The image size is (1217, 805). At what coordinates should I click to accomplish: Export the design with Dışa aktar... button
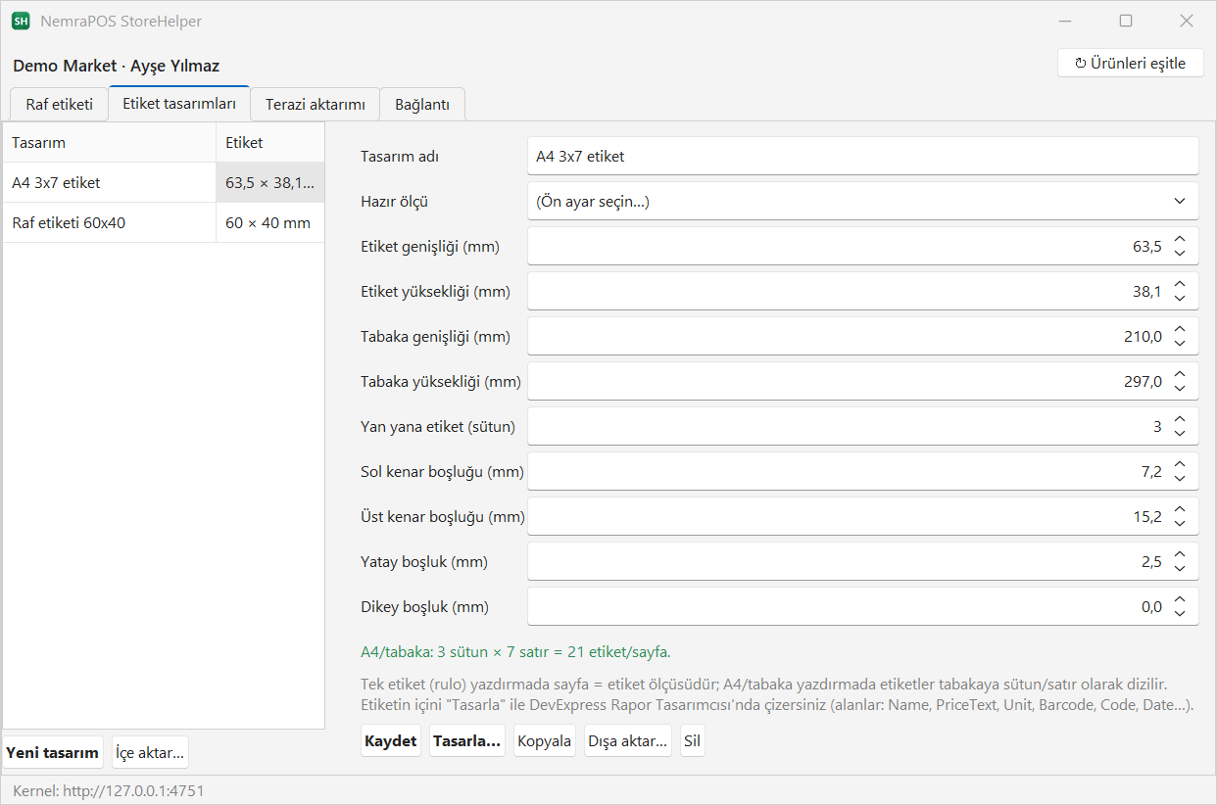click(627, 741)
